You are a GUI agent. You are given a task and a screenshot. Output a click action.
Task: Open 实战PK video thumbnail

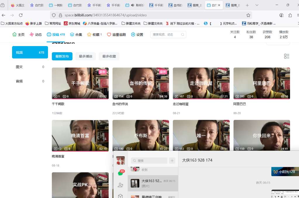click(x=80, y=185)
